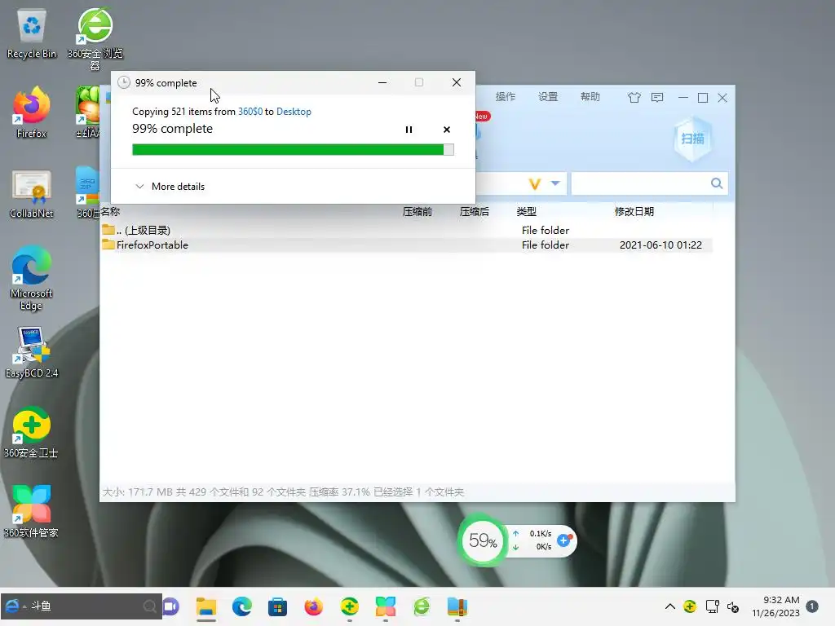Image resolution: width=835 pixels, height=626 pixels.
Task: Click the taskbar search magnifier icon
Action: coord(150,606)
